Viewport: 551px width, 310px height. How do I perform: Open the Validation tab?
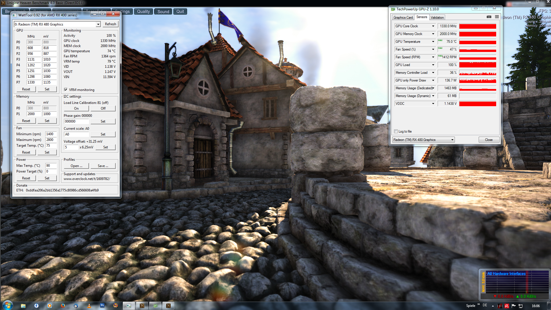coord(437,18)
